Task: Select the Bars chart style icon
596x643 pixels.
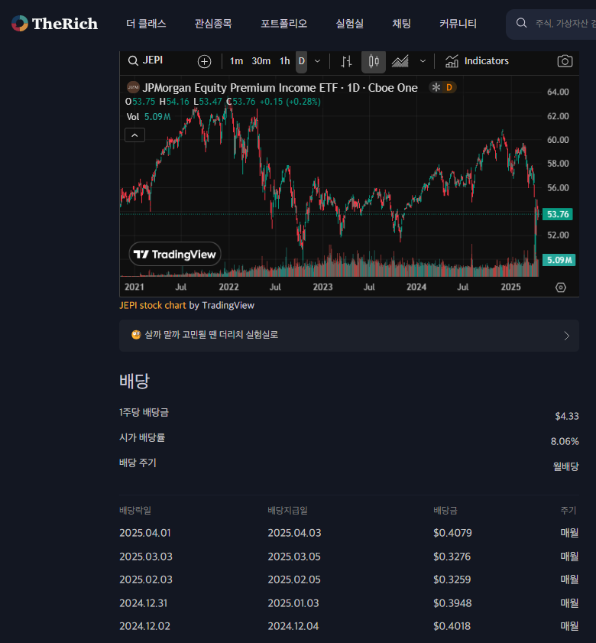Action: tap(346, 61)
